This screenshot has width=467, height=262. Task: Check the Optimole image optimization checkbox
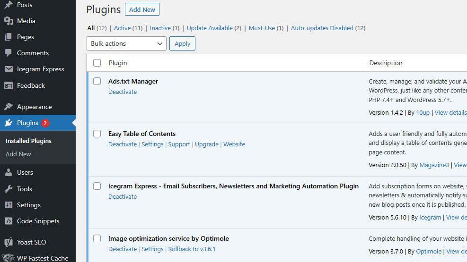97,238
